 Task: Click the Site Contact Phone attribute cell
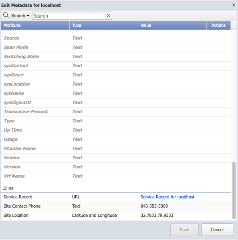tap(35, 206)
